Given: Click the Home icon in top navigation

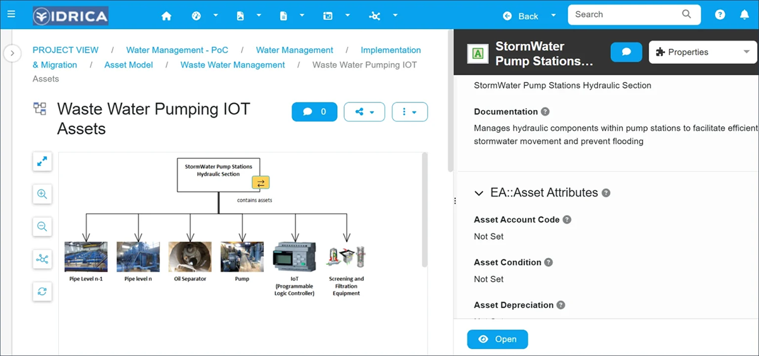Looking at the screenshot, I should [166, 16].
